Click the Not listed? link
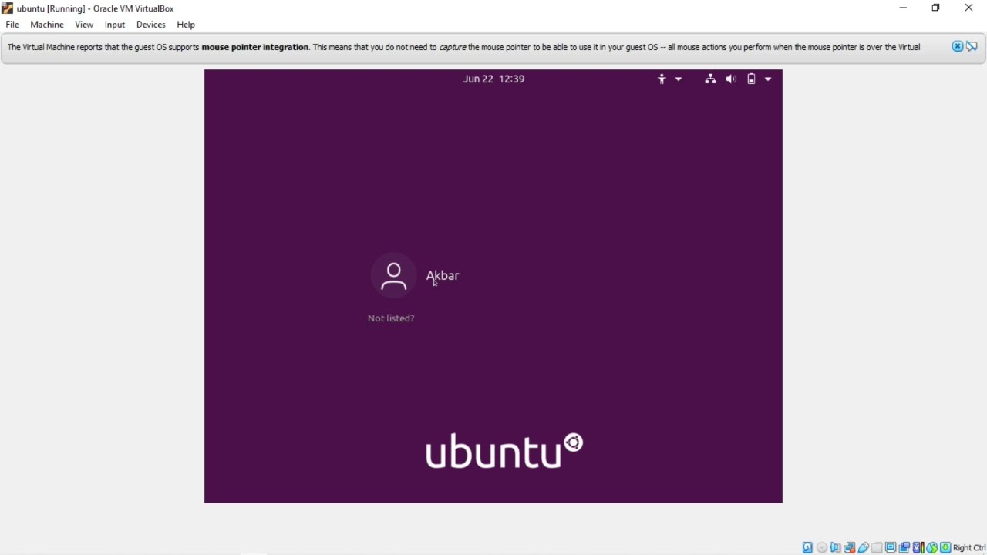Viewport: 987px width, 555px height. pos(391,318)
